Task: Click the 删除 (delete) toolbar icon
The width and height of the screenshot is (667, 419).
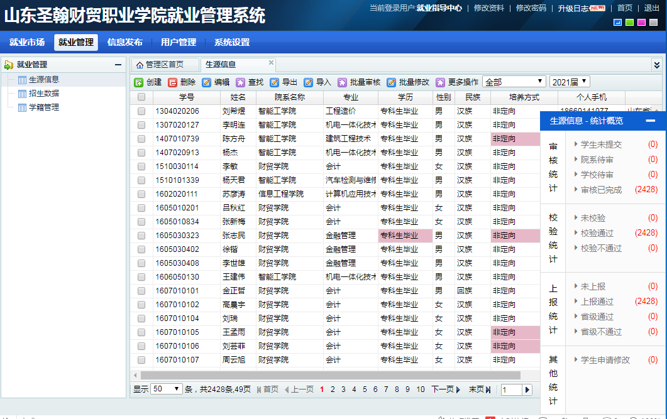Action: pos(173,82)
